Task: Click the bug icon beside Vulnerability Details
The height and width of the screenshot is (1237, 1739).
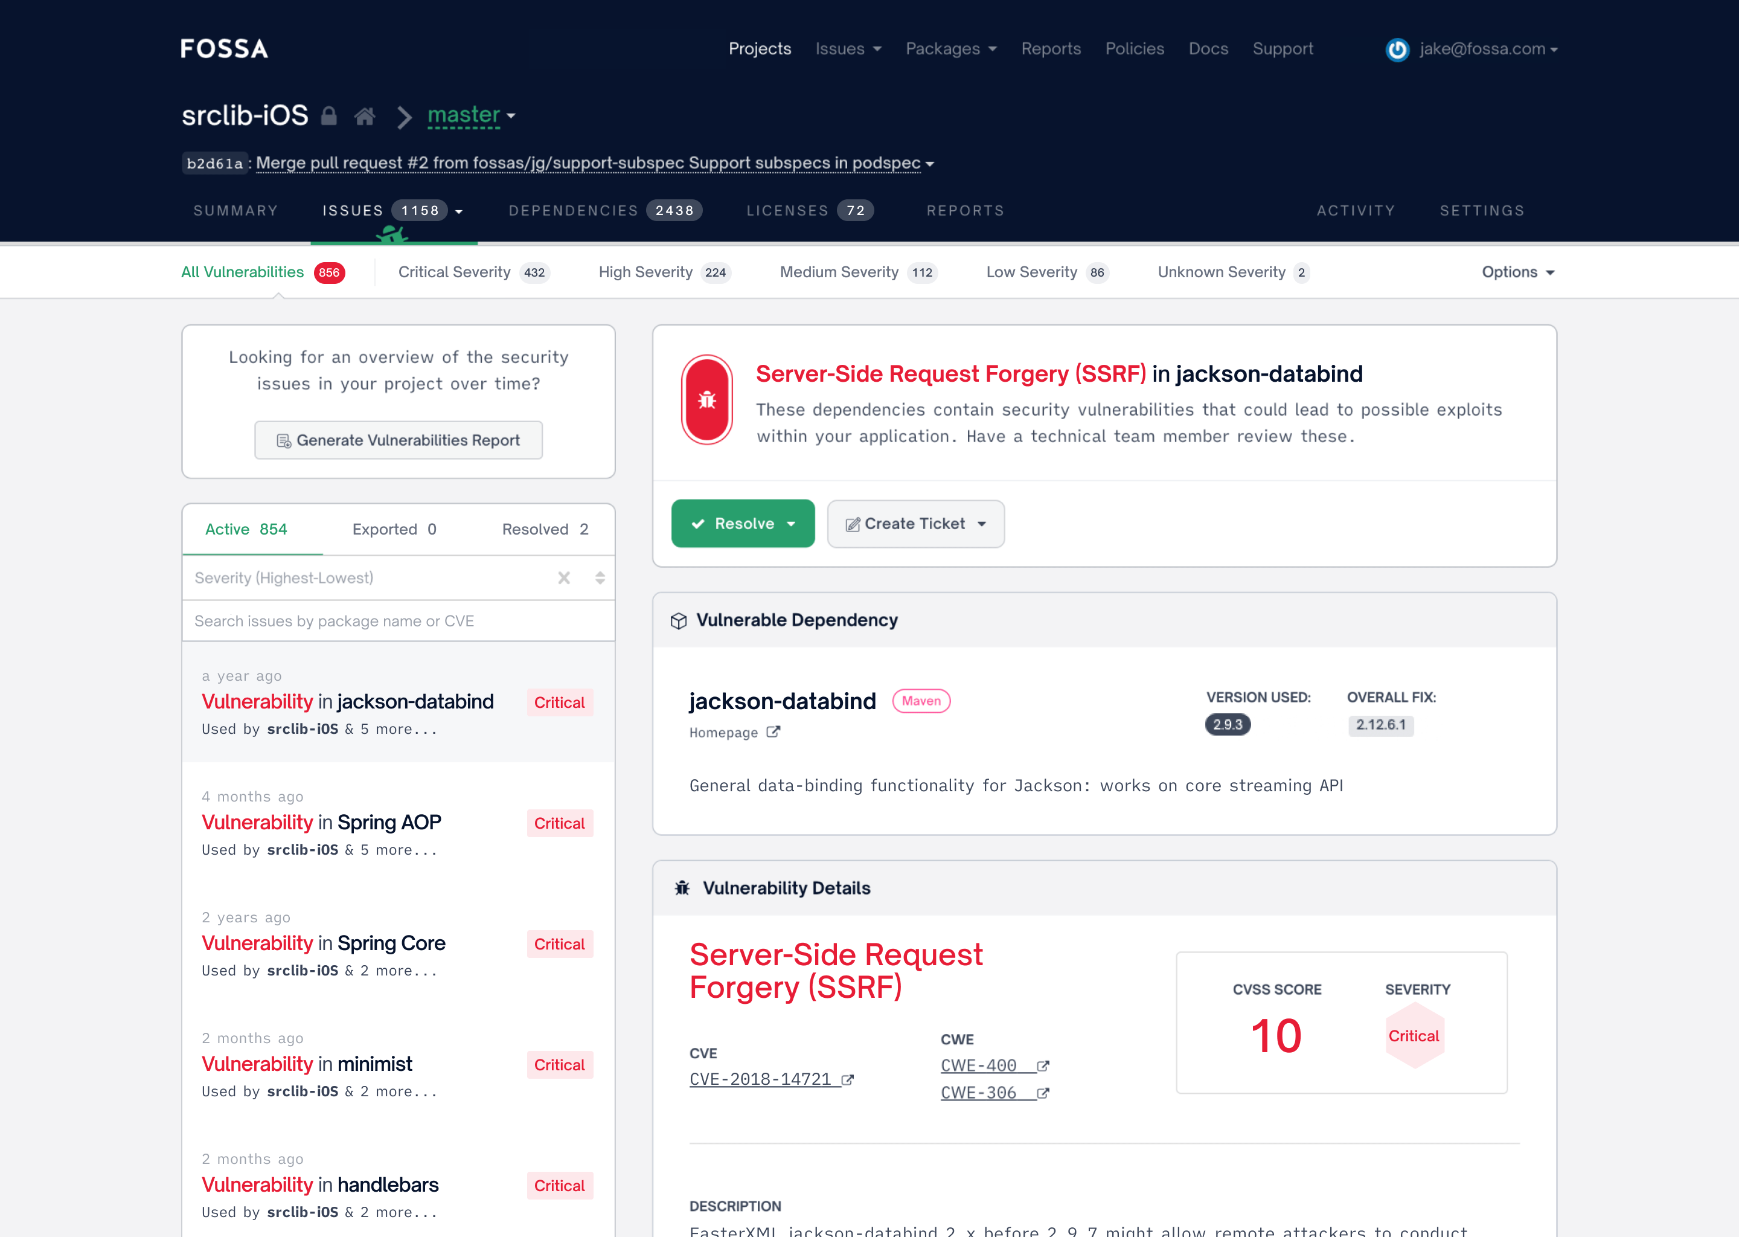Action: 682,888
